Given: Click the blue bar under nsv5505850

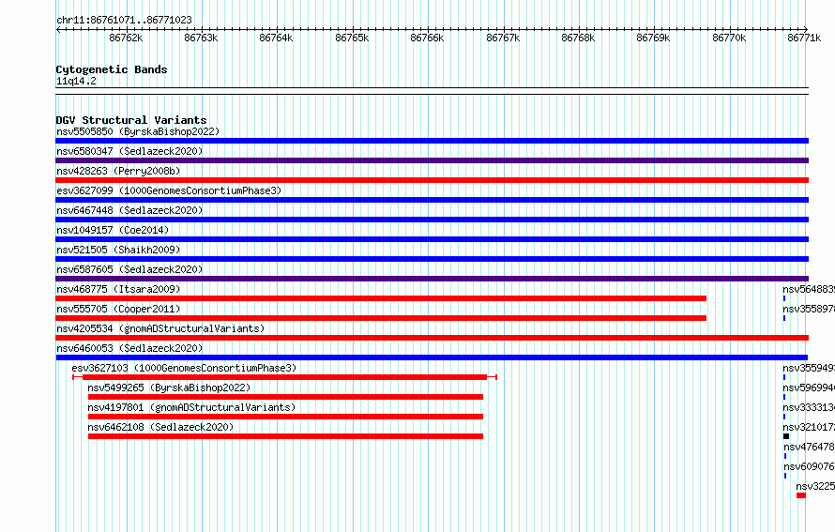Looking at the screenshot, I should tap(432, 141).
